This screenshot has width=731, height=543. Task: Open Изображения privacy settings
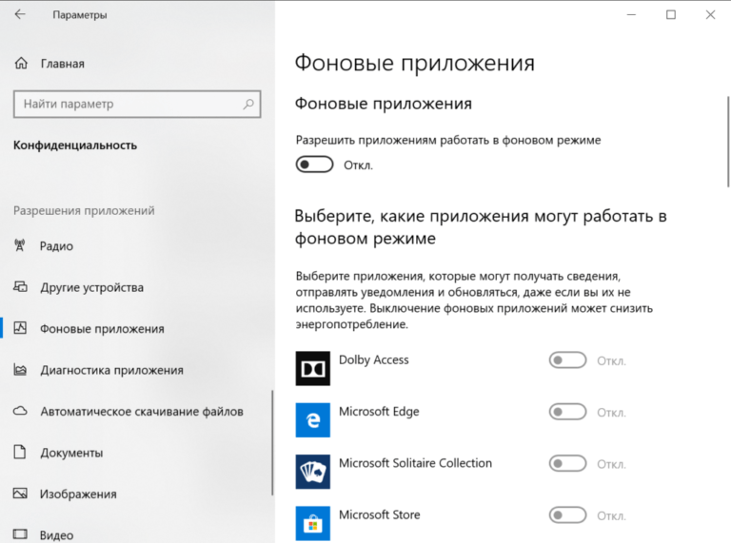point(78,495)
